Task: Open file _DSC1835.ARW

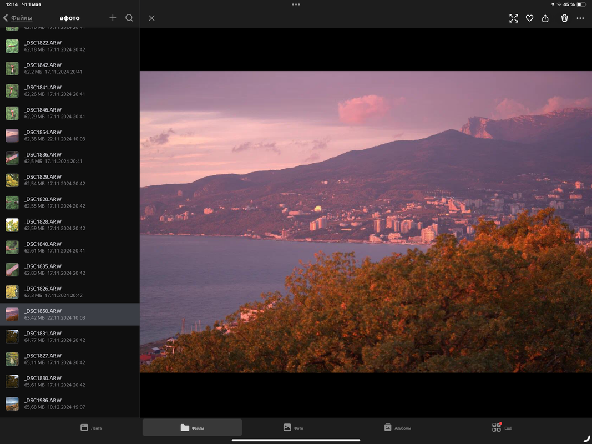Action: click(x=70, y=270)
